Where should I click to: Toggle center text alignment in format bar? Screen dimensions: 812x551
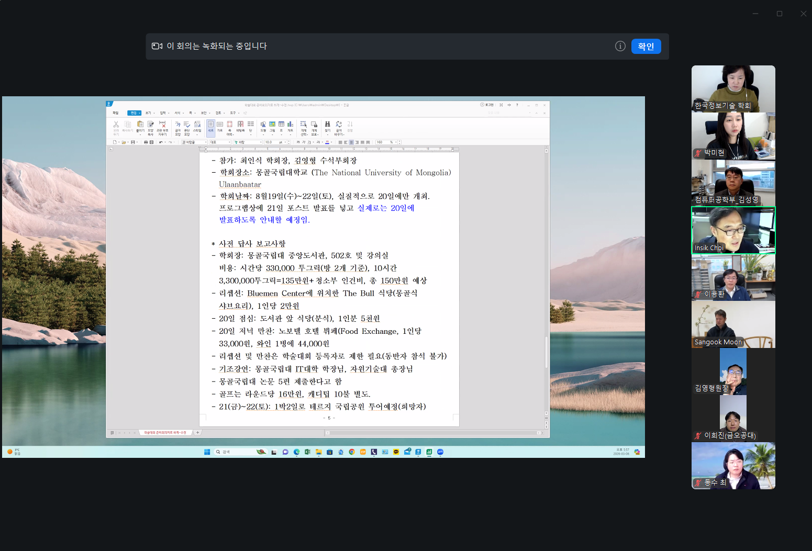tap(351, 142)
